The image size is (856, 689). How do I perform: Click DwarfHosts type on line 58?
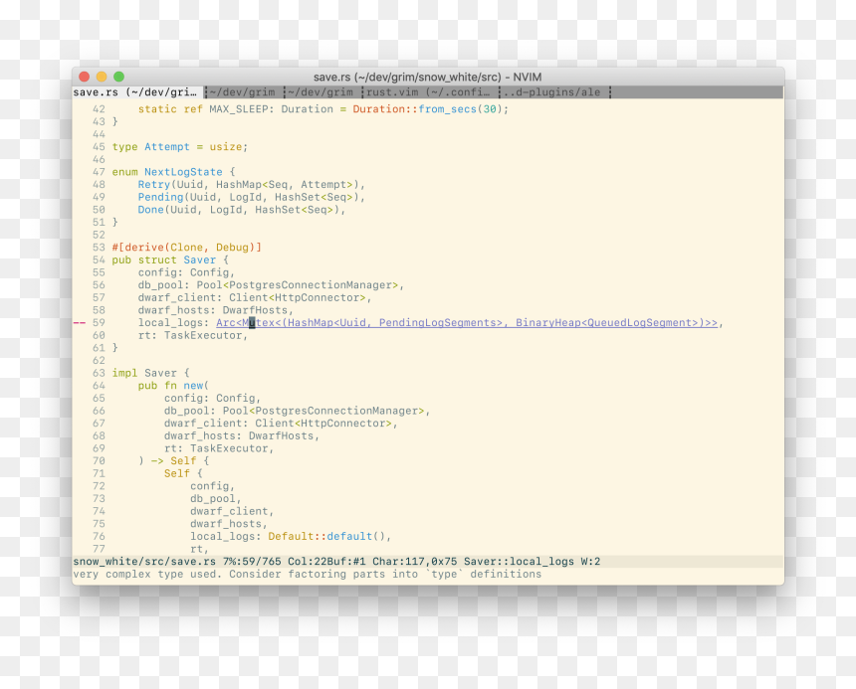coord(255,310)
